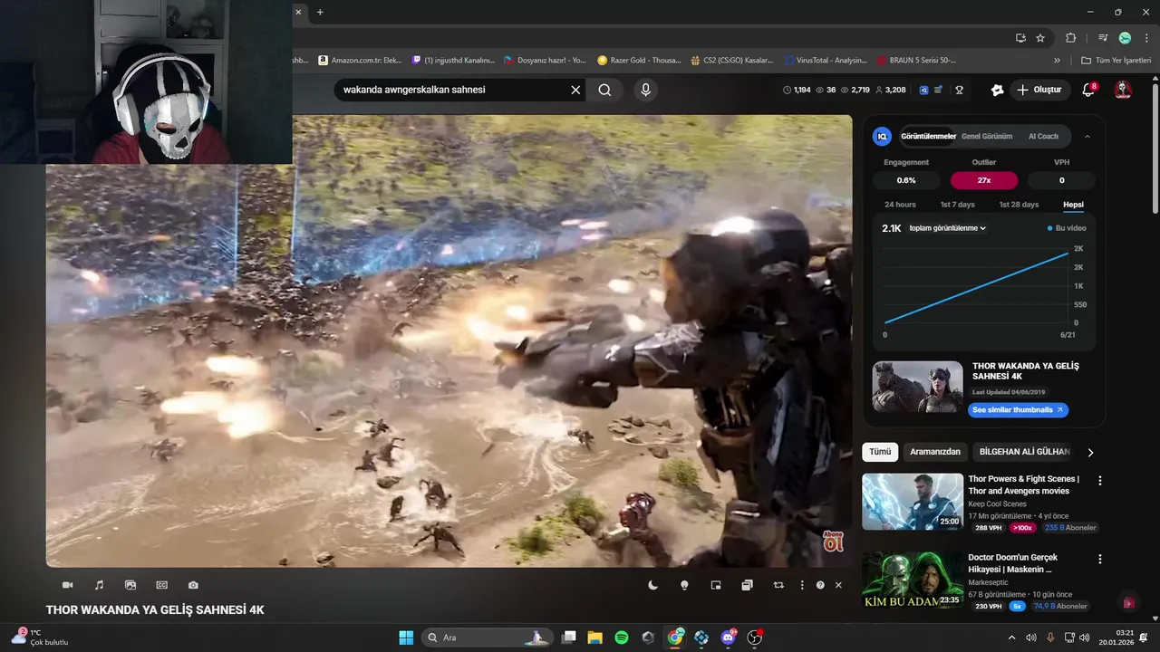1160x652 pixels.
Task: Click the music note icon below the player
Action: [x=100, y=585]
